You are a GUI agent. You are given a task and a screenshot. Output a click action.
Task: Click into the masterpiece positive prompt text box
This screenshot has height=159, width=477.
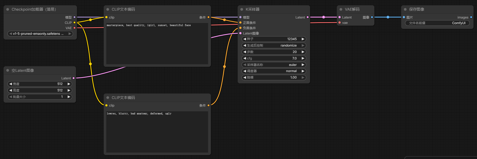pos(157,44)
